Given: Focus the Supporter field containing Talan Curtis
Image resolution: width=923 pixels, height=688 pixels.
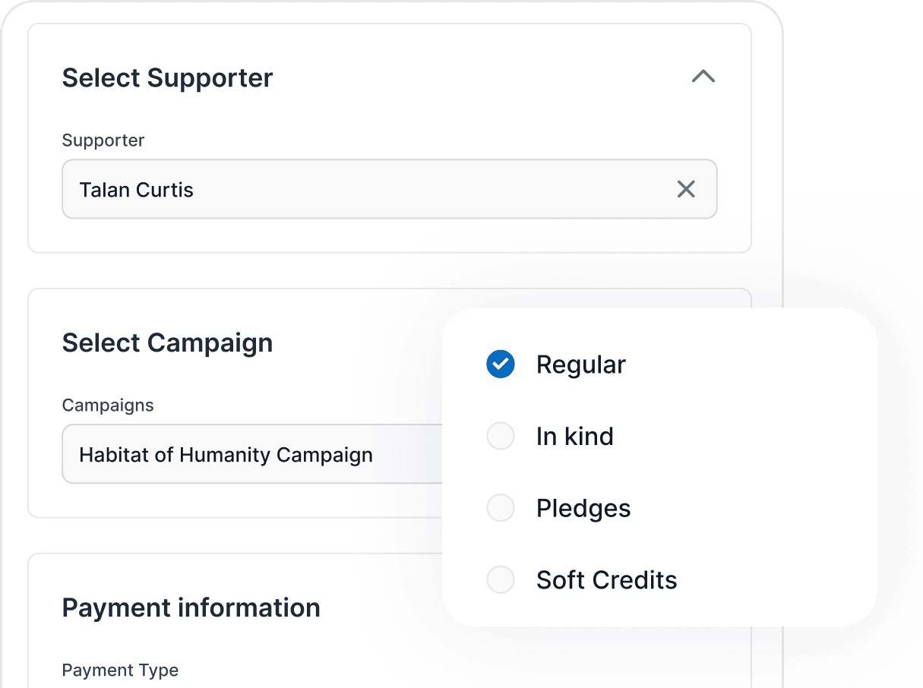Looking at the screenshot, I should tap(365, 189).
